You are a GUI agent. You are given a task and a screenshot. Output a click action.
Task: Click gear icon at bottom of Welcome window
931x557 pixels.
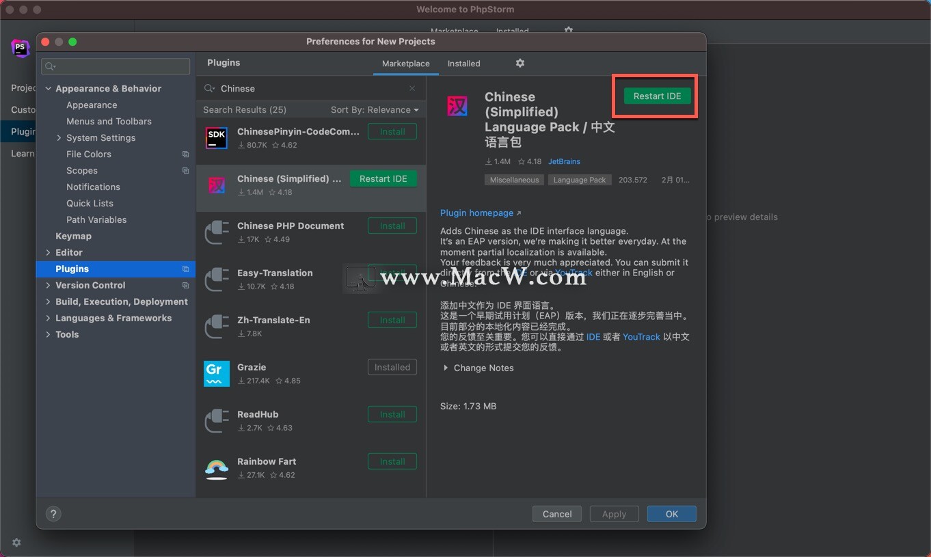[16, 543]
